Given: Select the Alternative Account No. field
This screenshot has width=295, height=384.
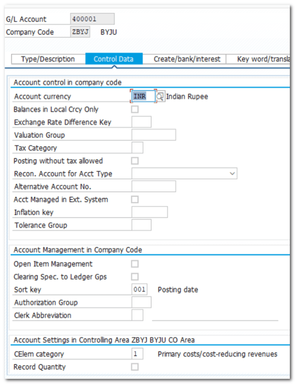Looking at the screenshot, I should pos(154,187).
